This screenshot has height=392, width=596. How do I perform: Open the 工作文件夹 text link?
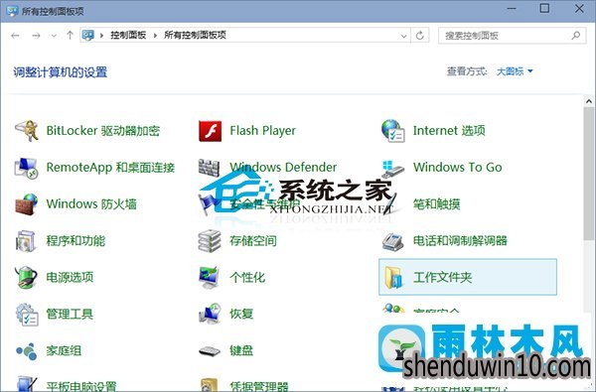pos(442,277)
